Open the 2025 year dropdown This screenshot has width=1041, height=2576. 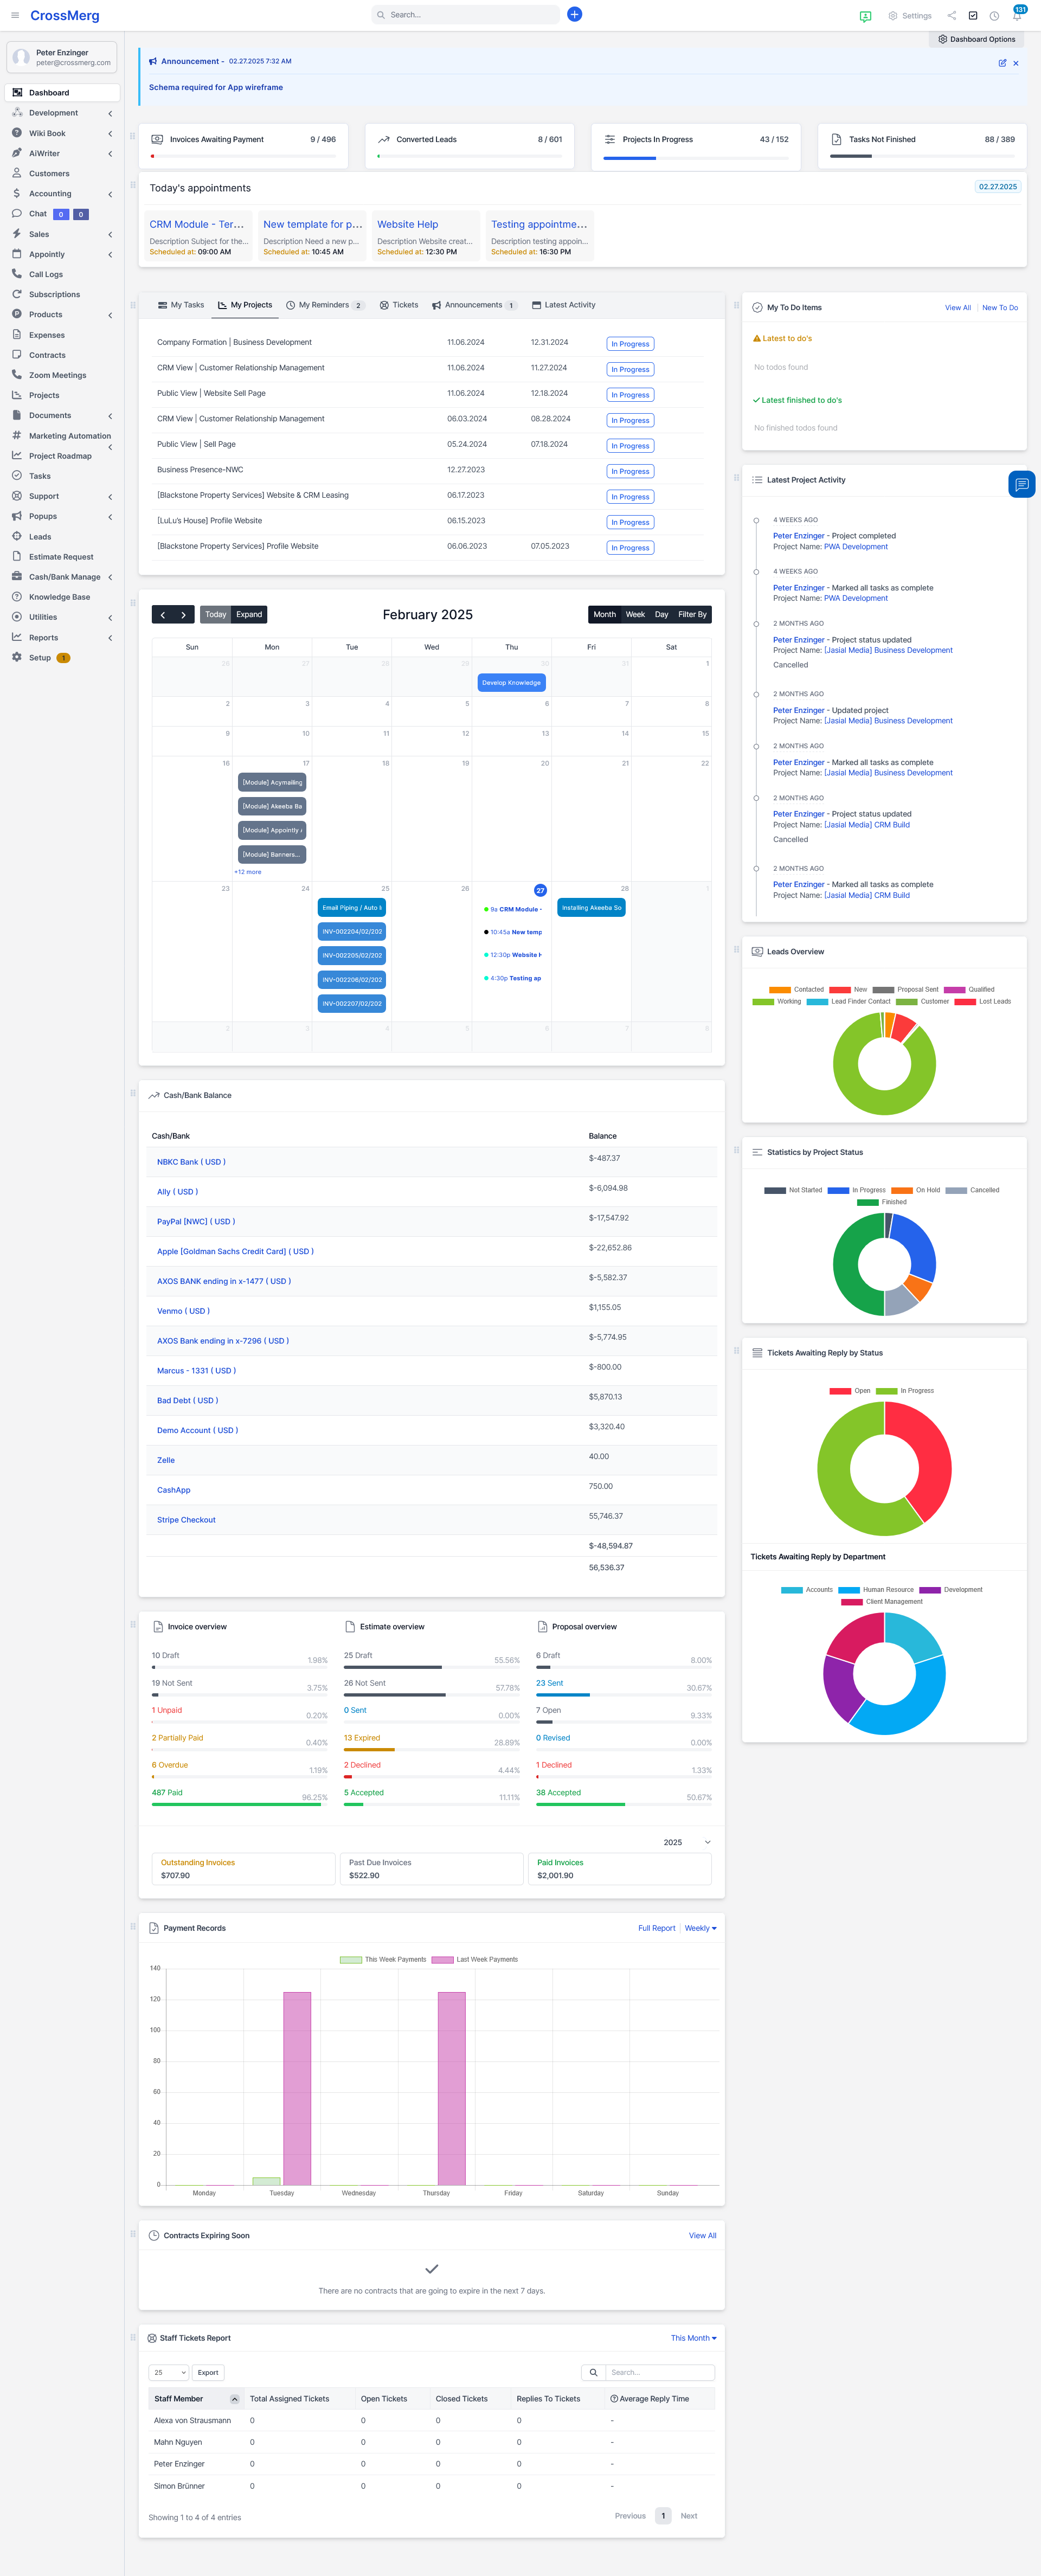(x=686, y=1842)
